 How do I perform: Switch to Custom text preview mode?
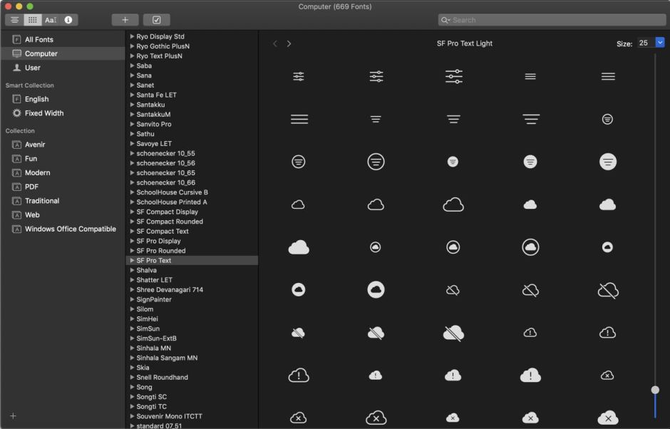pyautogui.click(x=51, y=20)
